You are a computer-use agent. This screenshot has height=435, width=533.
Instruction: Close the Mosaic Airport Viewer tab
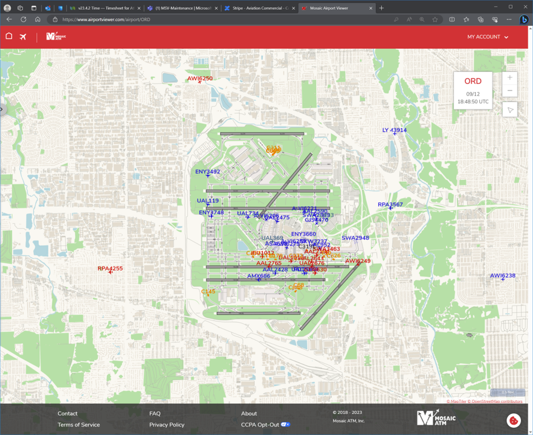371,8
